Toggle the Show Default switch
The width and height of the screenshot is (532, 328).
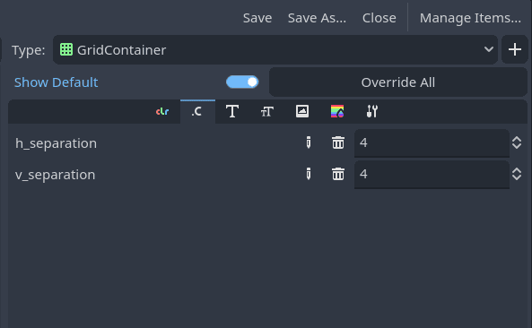point(242,82)
